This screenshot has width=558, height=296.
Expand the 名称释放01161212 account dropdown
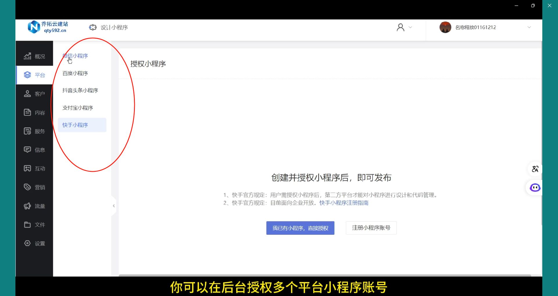point(529,27)
